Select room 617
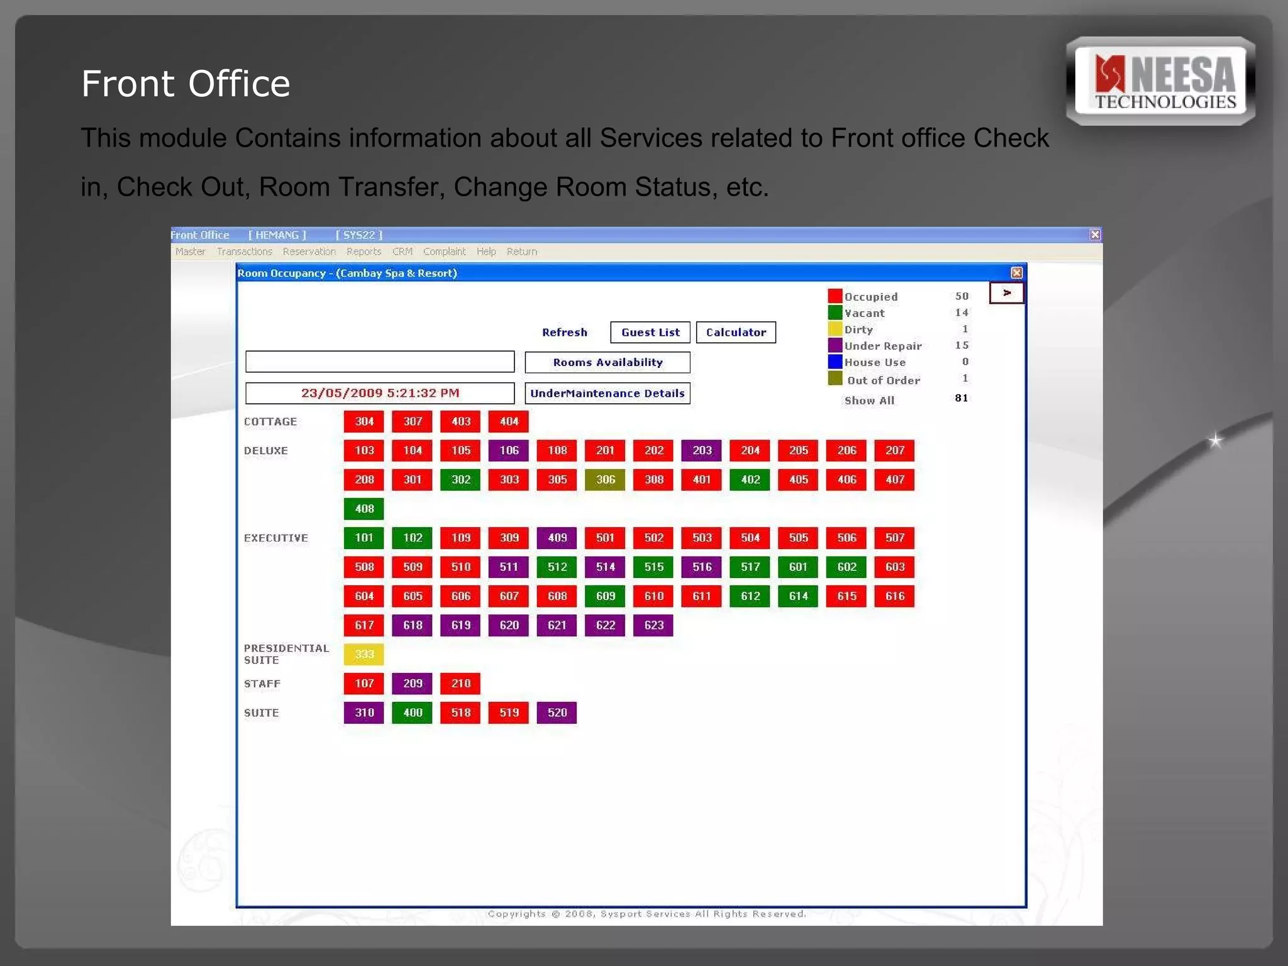Screen dimensions: 1288x966 [x=364, y=625]
